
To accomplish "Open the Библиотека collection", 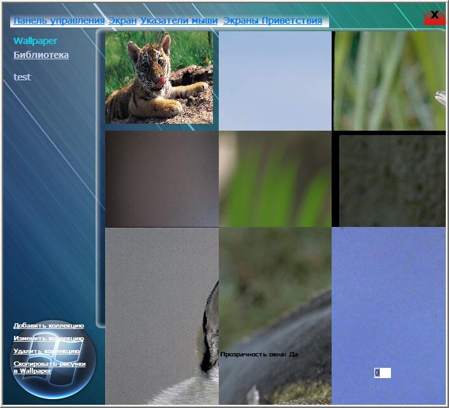I will click(41, 55).
